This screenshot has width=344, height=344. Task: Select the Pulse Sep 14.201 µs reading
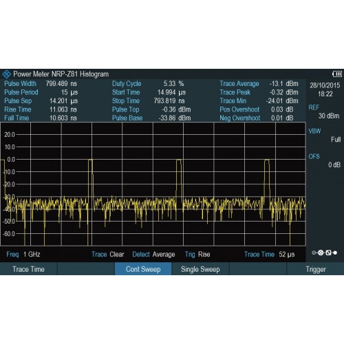click(x=41, y=101)
